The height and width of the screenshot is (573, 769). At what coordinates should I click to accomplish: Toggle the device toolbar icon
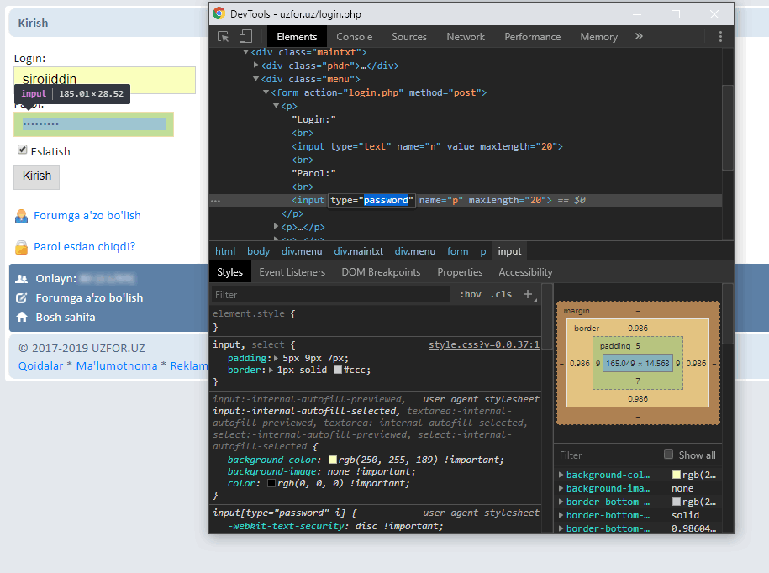[245, 37]
